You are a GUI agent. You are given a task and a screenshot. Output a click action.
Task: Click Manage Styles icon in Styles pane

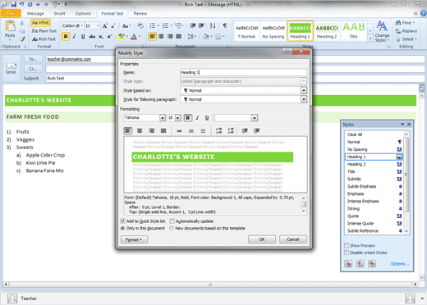[372, 264]
